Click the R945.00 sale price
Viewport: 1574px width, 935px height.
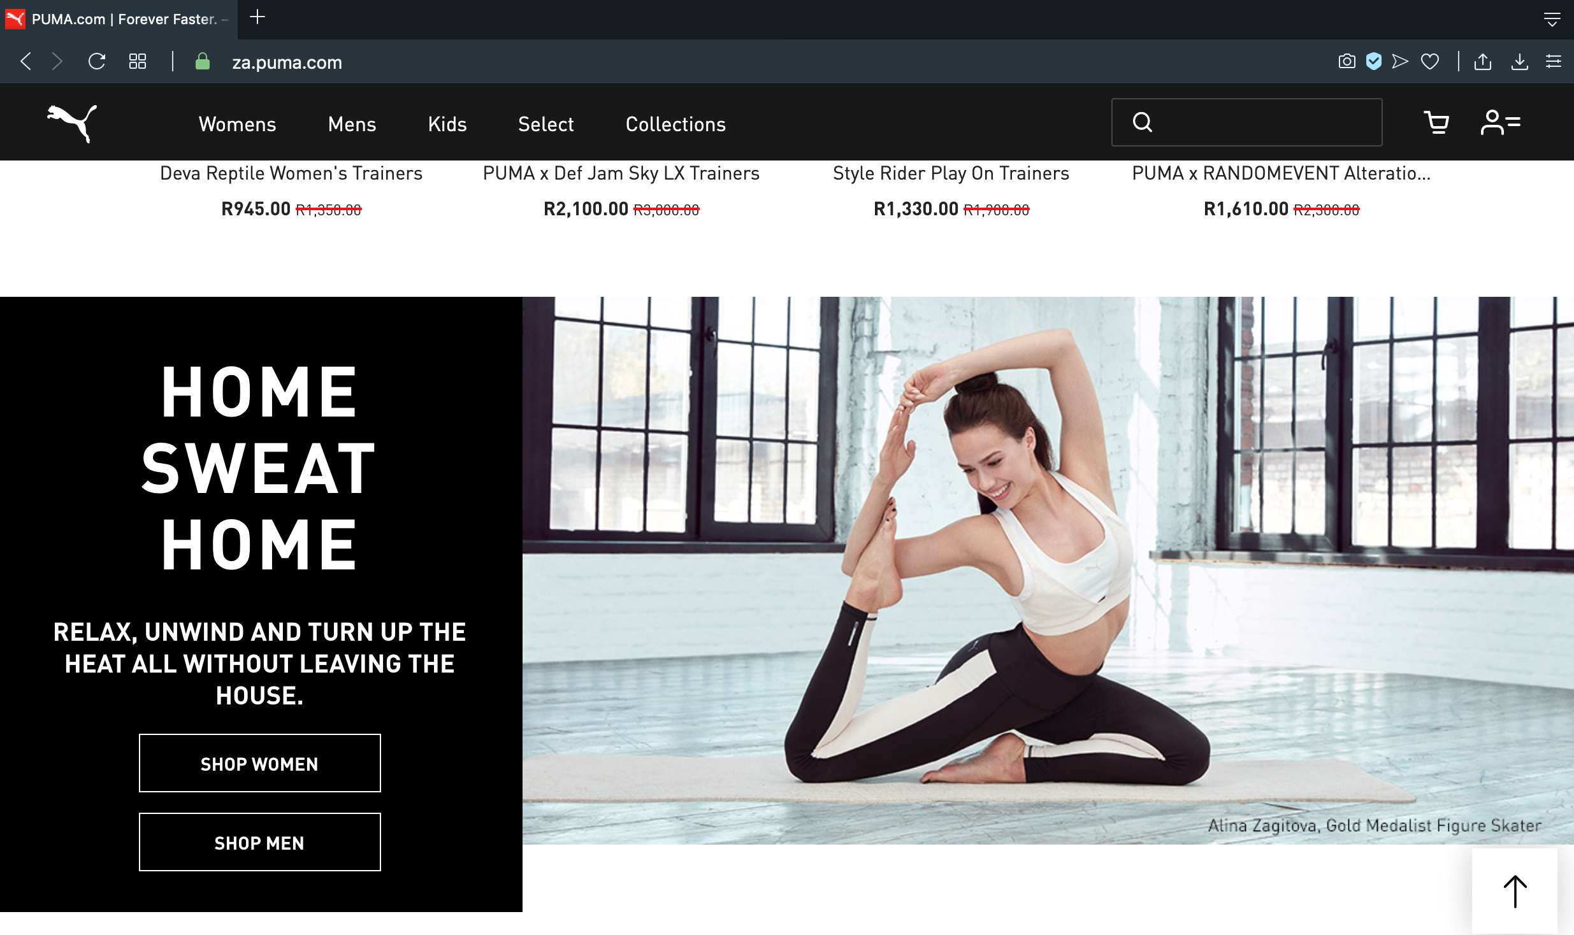click(x=256, y=209)
